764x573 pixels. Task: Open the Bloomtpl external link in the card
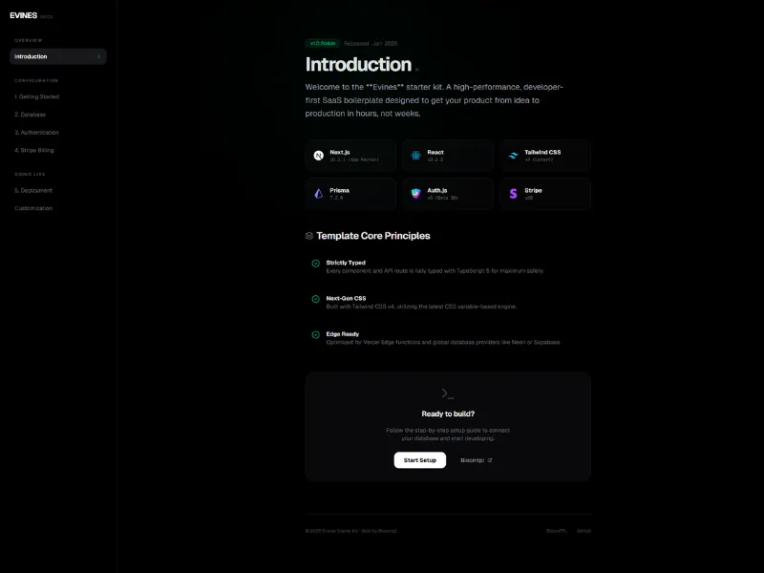tap(477, 460)
